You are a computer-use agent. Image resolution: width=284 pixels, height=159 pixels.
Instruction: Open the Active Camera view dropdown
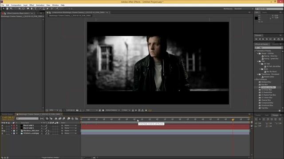point(112,110)
